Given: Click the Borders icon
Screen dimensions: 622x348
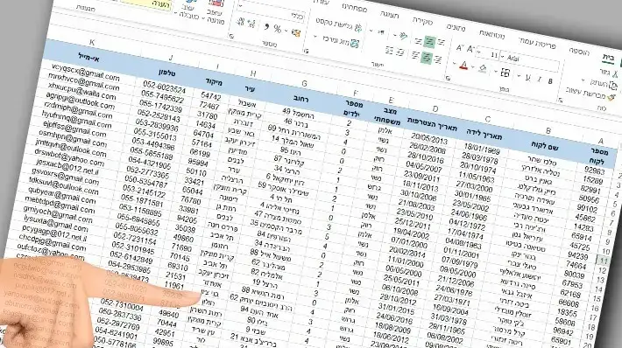Looking at the screenshot, I should coord(505,73).
